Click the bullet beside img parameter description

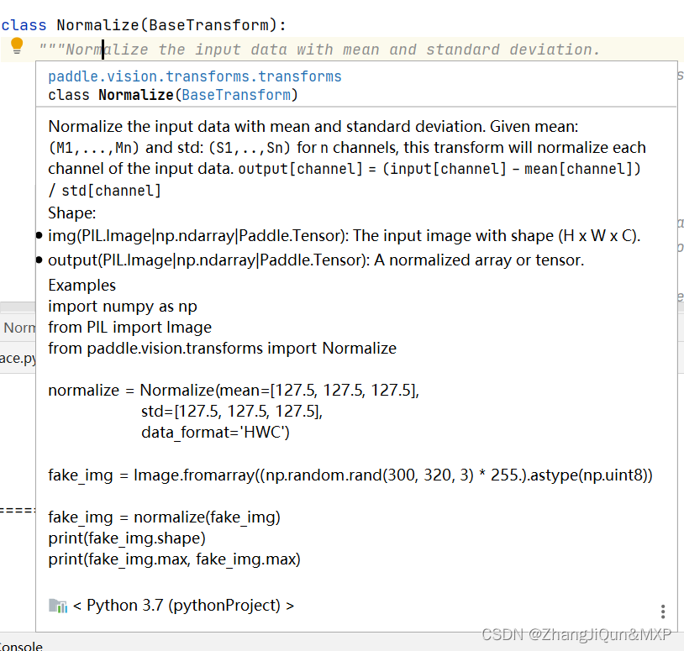pyautogui.click(x=38, y=235)
